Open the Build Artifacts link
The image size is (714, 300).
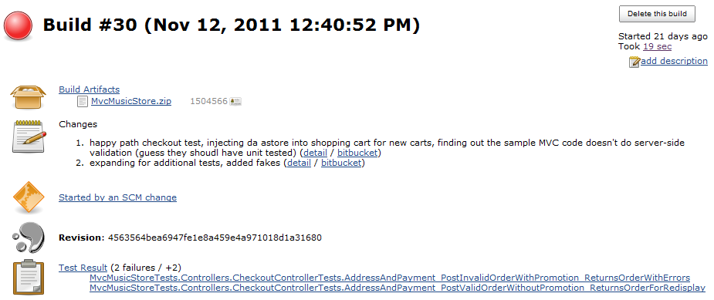pyautogui.click(x=90, y=89)
